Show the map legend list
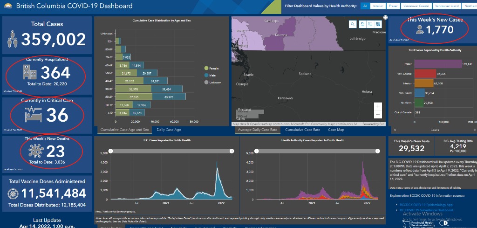The width and height of the screenshot is (477, 228). (370, 24)
